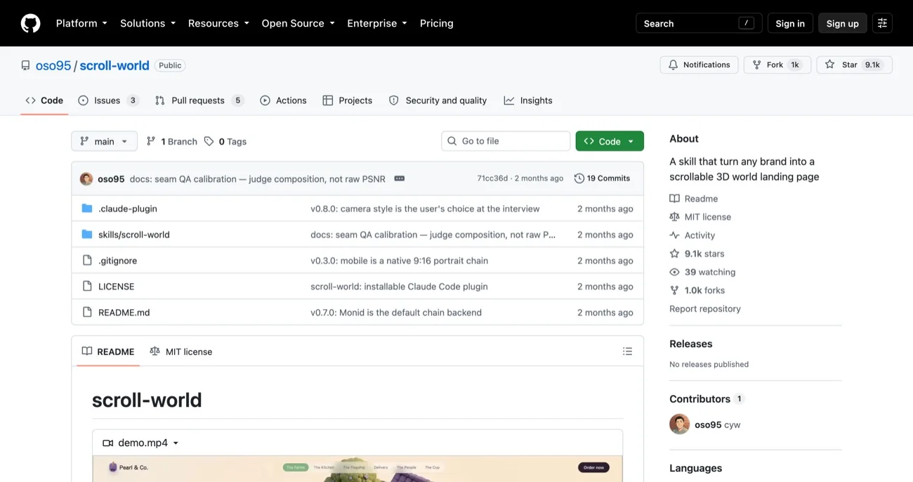913x482 pixels.
Task: Expand the Platform menu
Action: (x=81, y=23)
